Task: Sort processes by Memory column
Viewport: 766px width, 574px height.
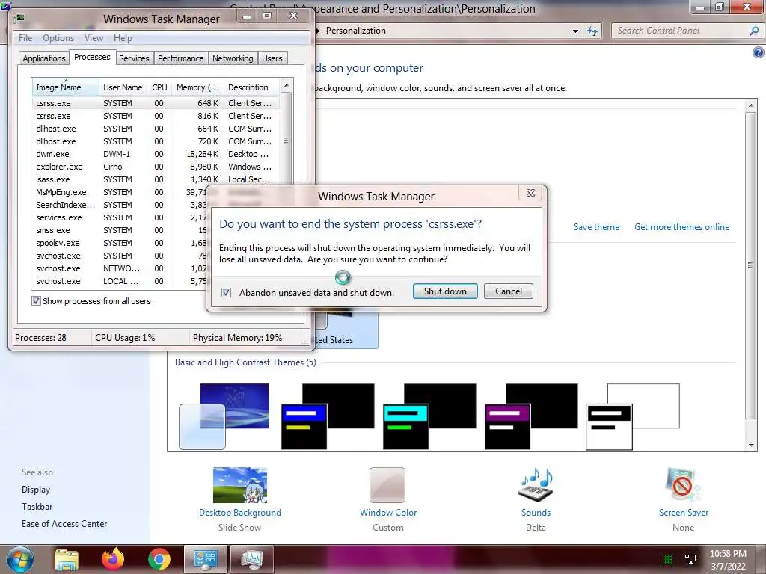Action: (197, 87)
